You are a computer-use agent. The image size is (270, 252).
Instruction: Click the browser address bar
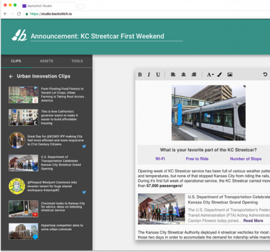pyautogui.click(x=147, y=14)
